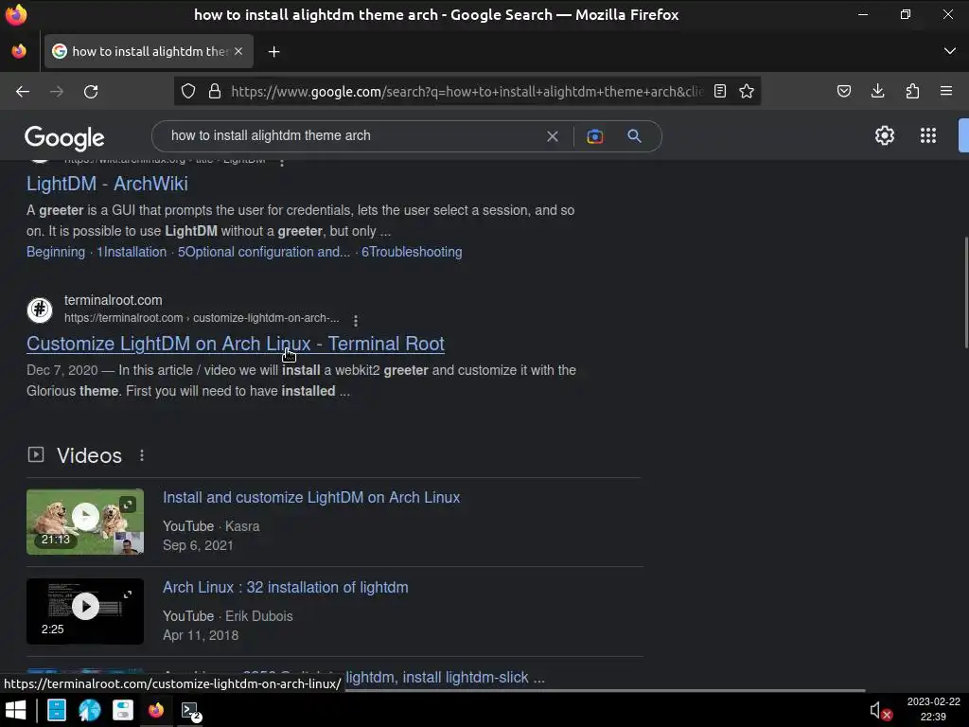Open the clock showing 2023-02-22
Image resolution: width=969 pixels, height=727 pixels.
click(x=933, y=709)
